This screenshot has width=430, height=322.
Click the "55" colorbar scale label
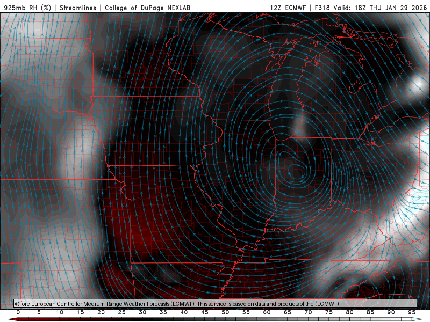[246, 312]
